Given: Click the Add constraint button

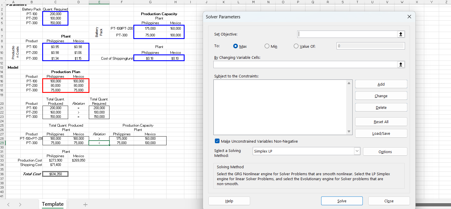Looking at the screenshot, I should (x=381, y=84).
